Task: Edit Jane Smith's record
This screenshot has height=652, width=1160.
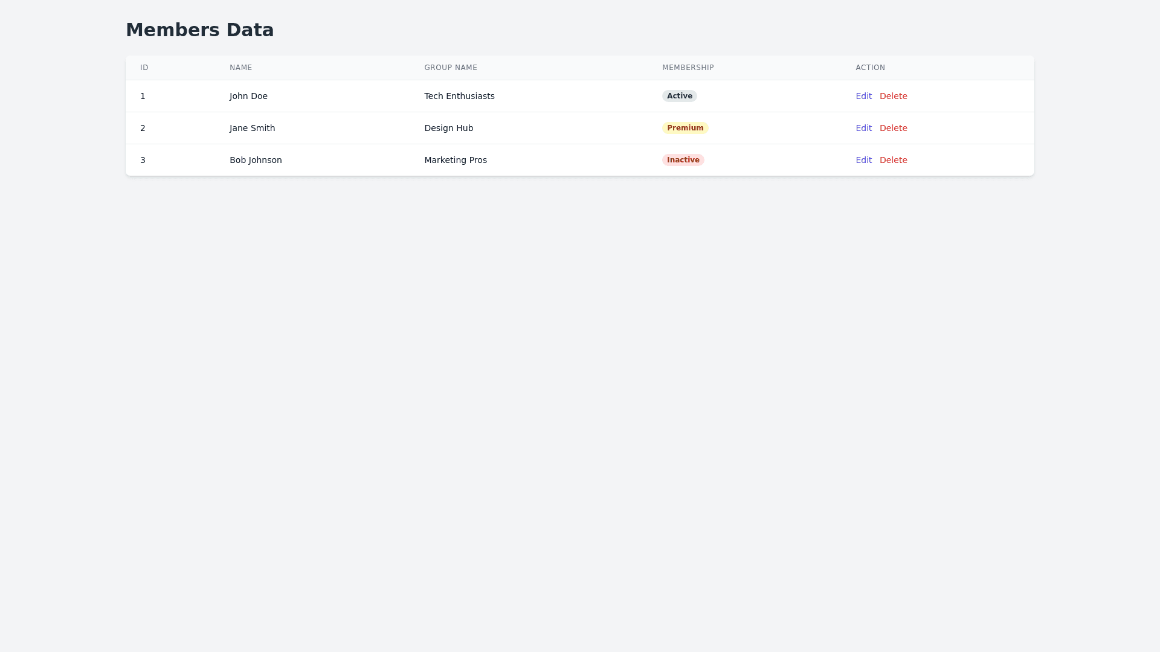Action: (x=863, y=128)
